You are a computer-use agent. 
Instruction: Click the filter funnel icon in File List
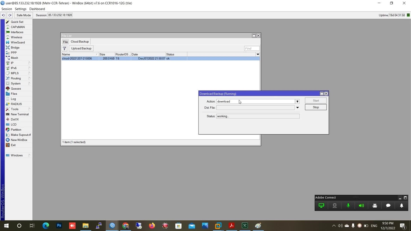(65, 48)
